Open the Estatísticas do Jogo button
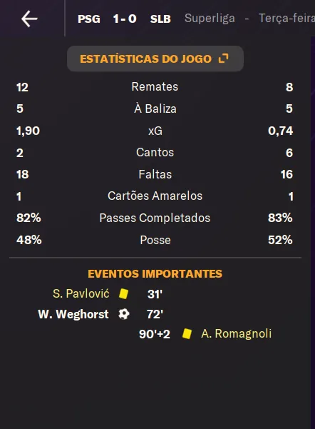Viewport: 315px width, 429px height. click(x=155, y=59)
